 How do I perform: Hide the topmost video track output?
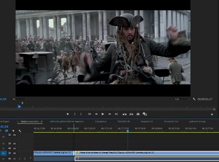(14, 135)
